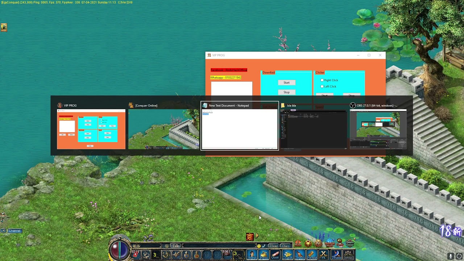This screenshot has height=261, width=464.
Task: Click the chat message input field
Action: pyautogui.click(x=219, y=246)
